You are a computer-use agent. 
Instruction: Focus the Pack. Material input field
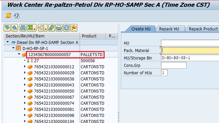pos(190,50)
